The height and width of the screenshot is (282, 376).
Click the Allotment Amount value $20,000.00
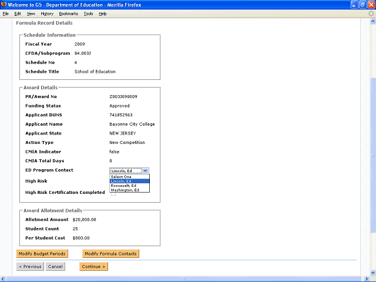pos(85,220)
